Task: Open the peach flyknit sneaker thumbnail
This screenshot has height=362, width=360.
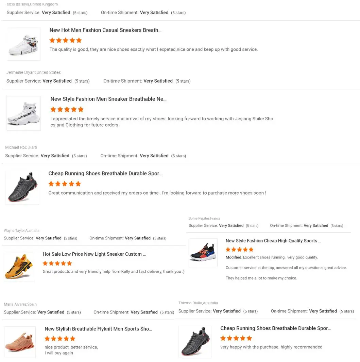Action: (20, 342)
